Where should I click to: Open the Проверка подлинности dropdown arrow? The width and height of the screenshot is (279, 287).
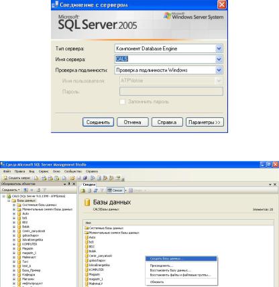pyautogui.click(x=219, y=70)
